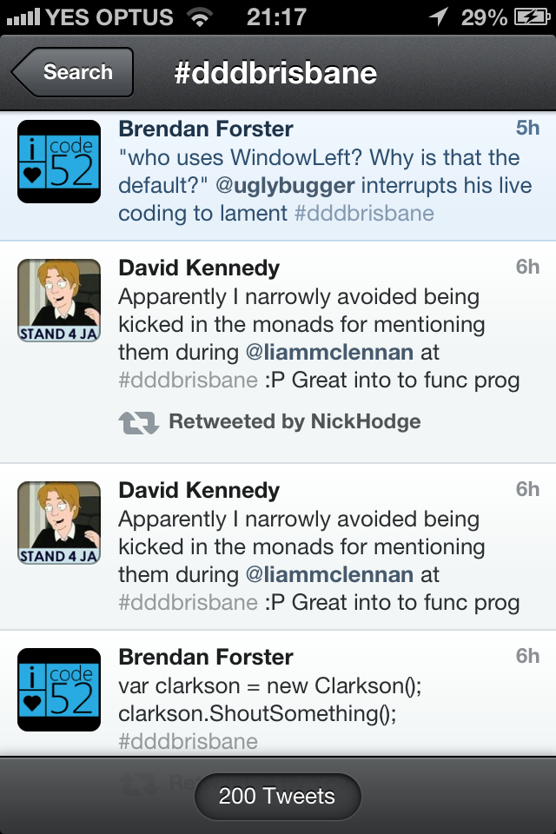Open the @uglybugger mention link
The width and height of the screenshot is (556, 834).
click(285, 186)
